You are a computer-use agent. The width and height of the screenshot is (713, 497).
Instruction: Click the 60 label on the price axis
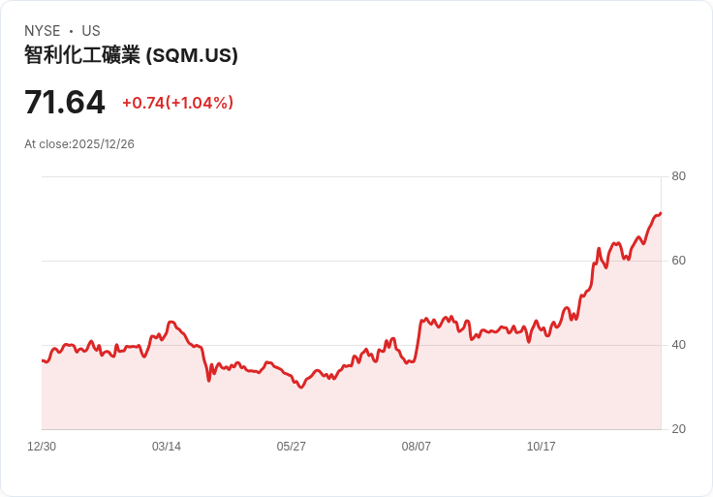[x=679, y=261]
